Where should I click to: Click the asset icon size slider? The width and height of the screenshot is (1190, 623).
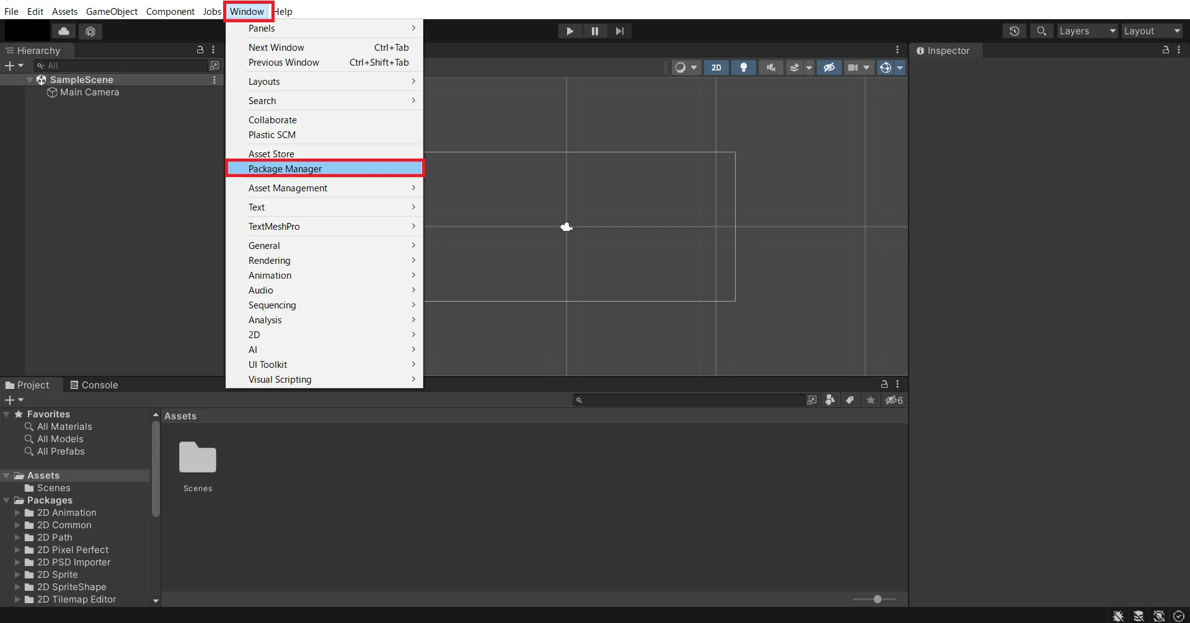tap(877, 599)
